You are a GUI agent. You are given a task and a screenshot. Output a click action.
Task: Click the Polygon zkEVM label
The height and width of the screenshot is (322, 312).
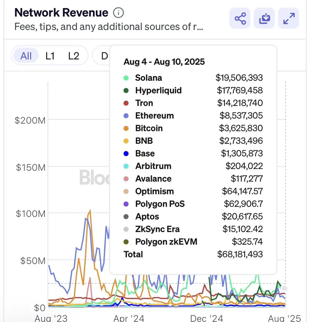(166, 242)
